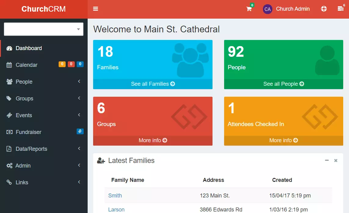This screenshot has height=213, width=349.
Task: Click the Data/Reports PDF file icon
Action: point(9,149)
